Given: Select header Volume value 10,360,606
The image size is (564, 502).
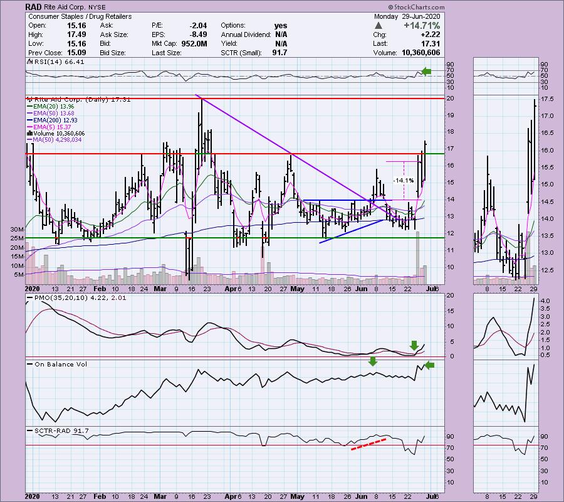Looking at the screenshot, I should point(421,53).
